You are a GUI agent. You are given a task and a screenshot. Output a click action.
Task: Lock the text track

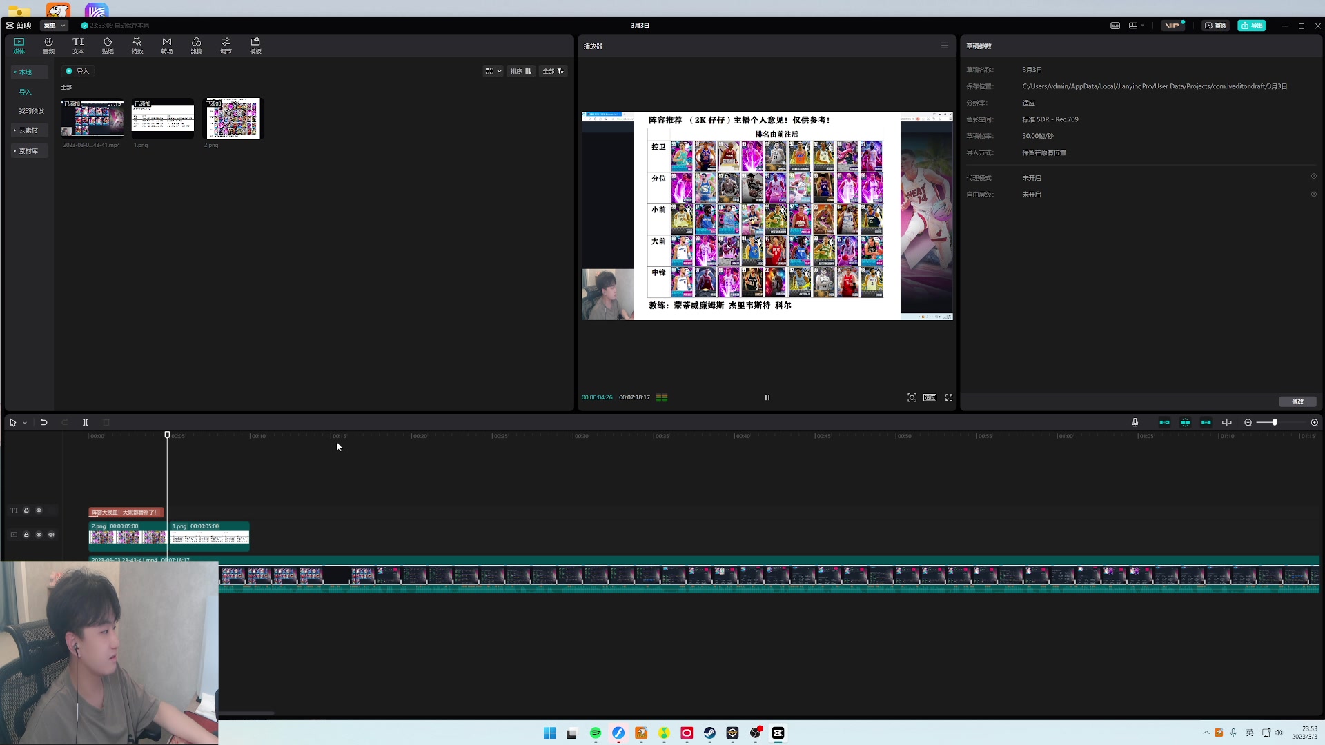pyautogui.click(x=26, y=510)
